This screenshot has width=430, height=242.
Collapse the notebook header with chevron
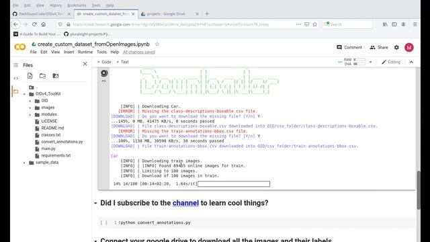click(411, 62)
